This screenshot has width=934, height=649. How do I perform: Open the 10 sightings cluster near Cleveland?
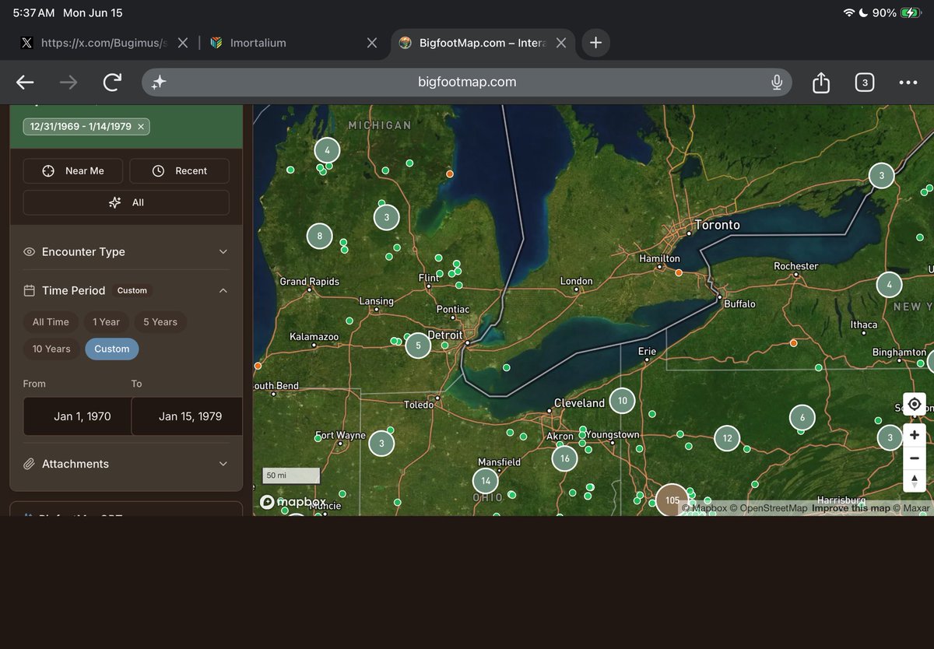[x=622, y=401]
